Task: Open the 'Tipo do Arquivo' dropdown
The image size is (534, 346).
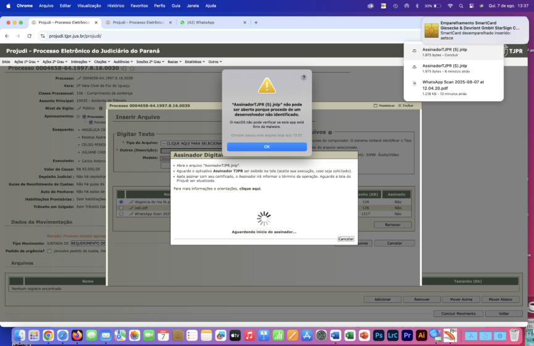Action: click(191, 143)
